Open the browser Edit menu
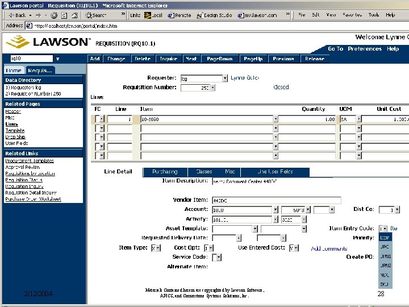The height and width of the screenshot is (307, 409). tap(316, 15)
